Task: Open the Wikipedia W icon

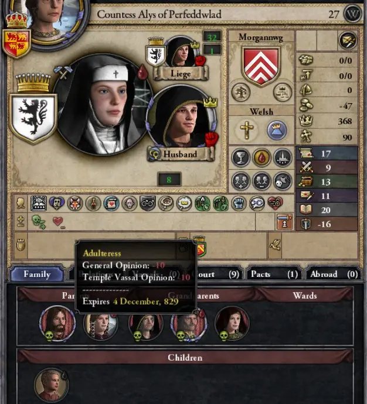Action: [353, 14]
